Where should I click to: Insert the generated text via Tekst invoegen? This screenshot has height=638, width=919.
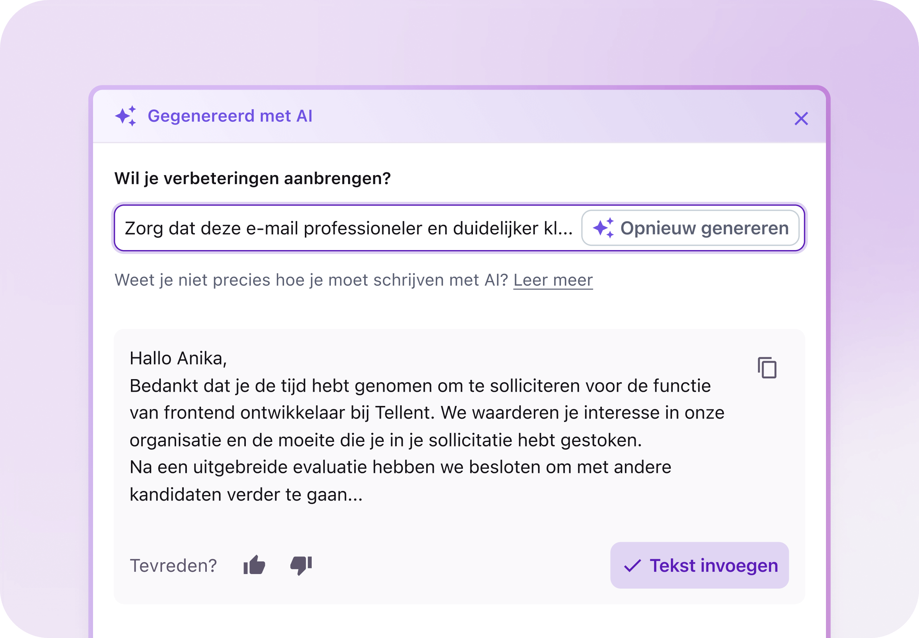[x=700, y=565]
